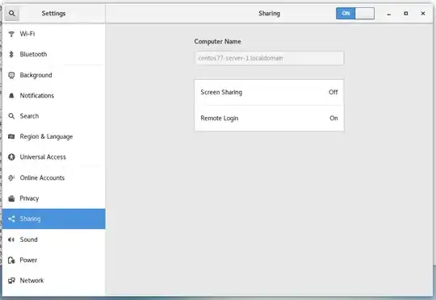Click the Background monitor icon
This screenshot has height=300, width=436.
pyautogui.click(x=11, y=75)
